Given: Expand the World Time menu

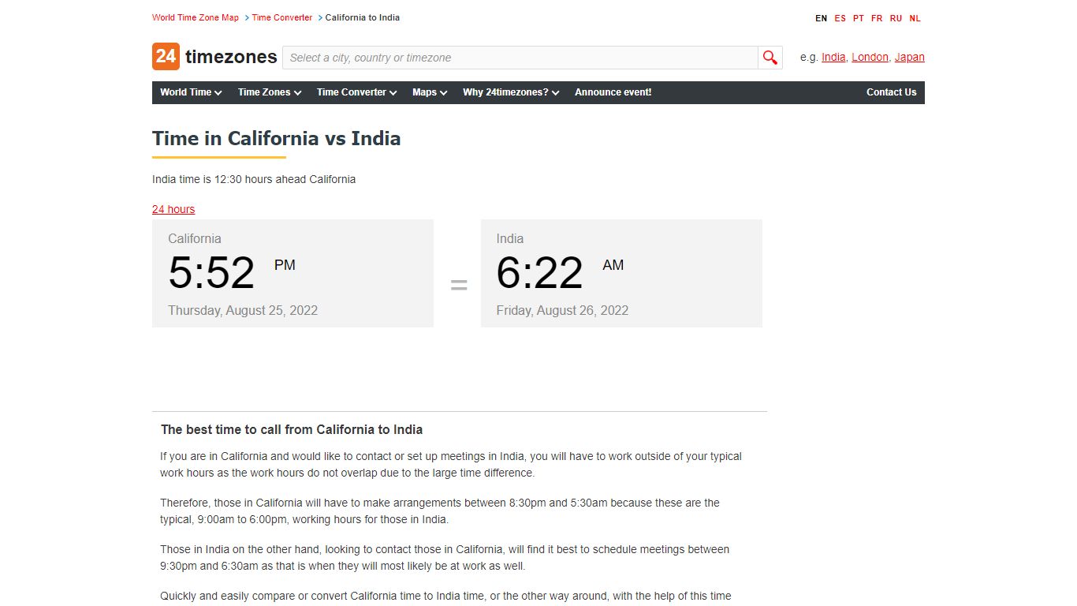Looking at the screenshot, I should [191, 92].
